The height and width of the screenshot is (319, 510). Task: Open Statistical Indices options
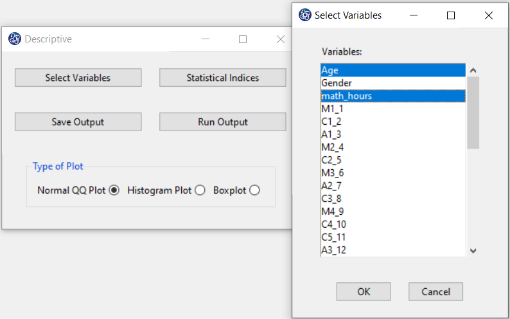(x=223, y=77)
